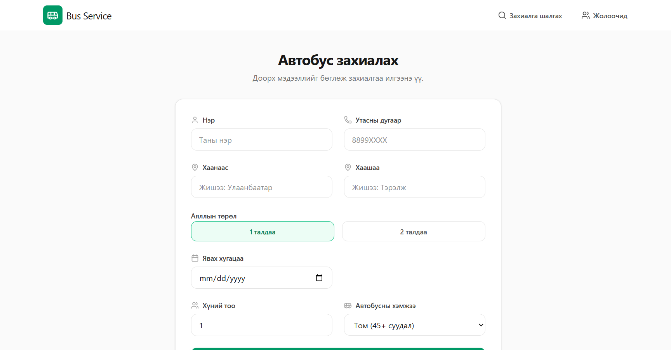
Task: Click the magnifier icon beside Захиалга шалгах
Action: 502,16
